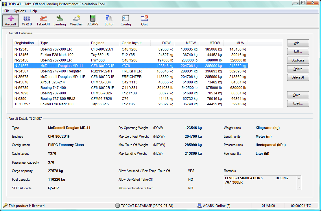
Task: Open the Aircraft toolbar section
Action: coord(11,20)
